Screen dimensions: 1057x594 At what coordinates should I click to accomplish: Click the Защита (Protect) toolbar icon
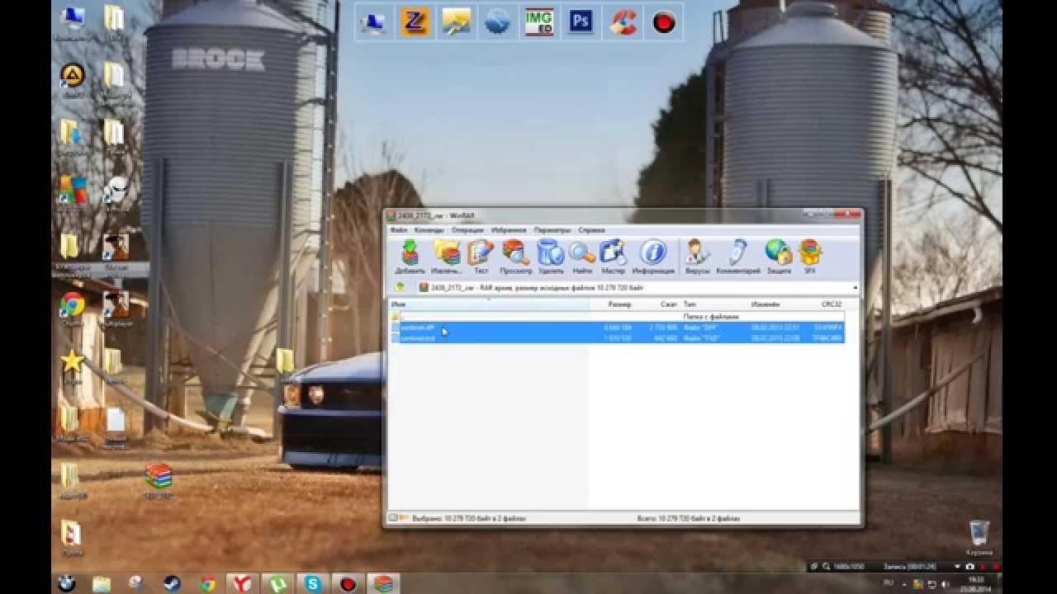coord(779,257)
